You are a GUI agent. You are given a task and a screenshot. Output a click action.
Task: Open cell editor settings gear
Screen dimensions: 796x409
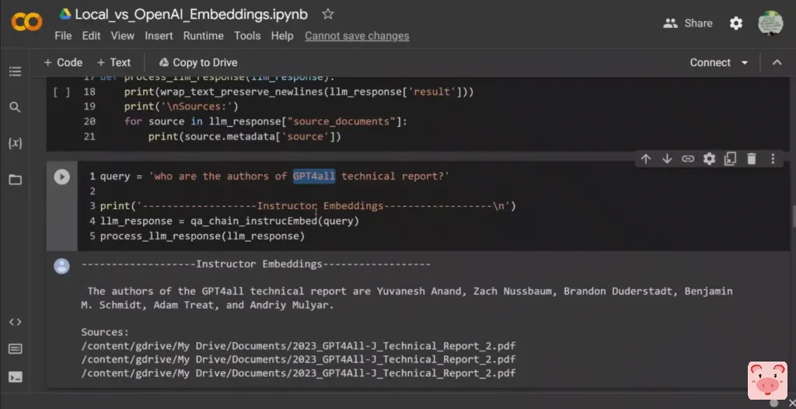[x=709, y=159]
